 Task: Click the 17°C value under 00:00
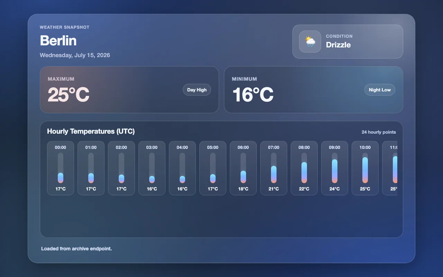click(61, 189)
